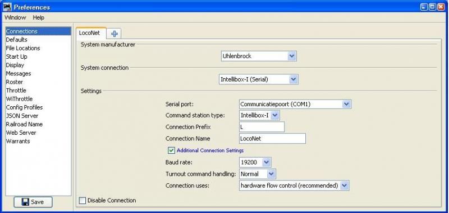Viewport: 449px width, 213px height.
Task: Select the Throttle preferences entry
Action: click(38, 91)
